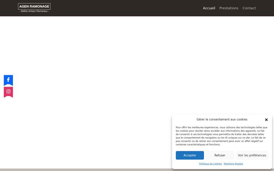Open the Instagram ribbon icon

[x=8, y=92]
